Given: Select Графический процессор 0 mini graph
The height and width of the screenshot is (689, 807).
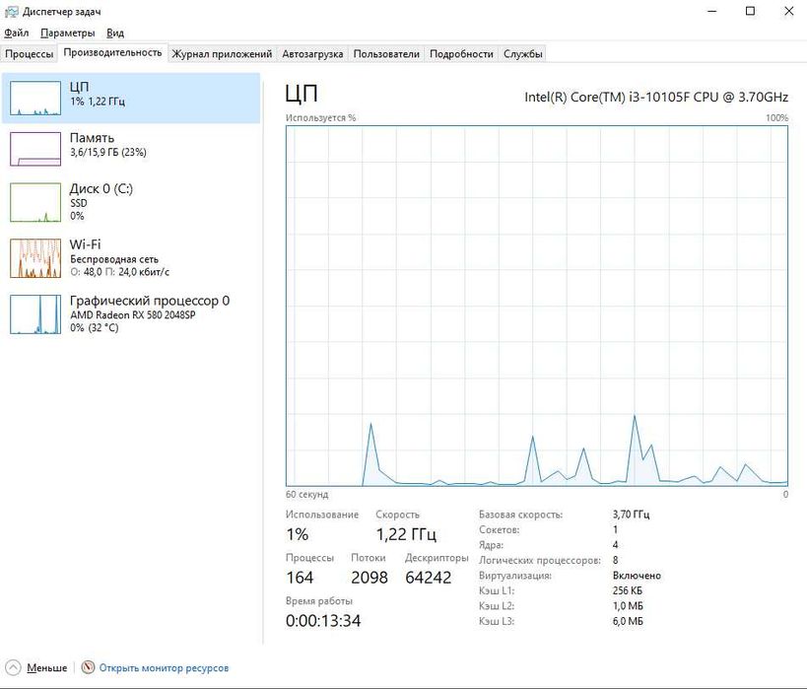Looking at the screenshot, I should pos(35,314).
